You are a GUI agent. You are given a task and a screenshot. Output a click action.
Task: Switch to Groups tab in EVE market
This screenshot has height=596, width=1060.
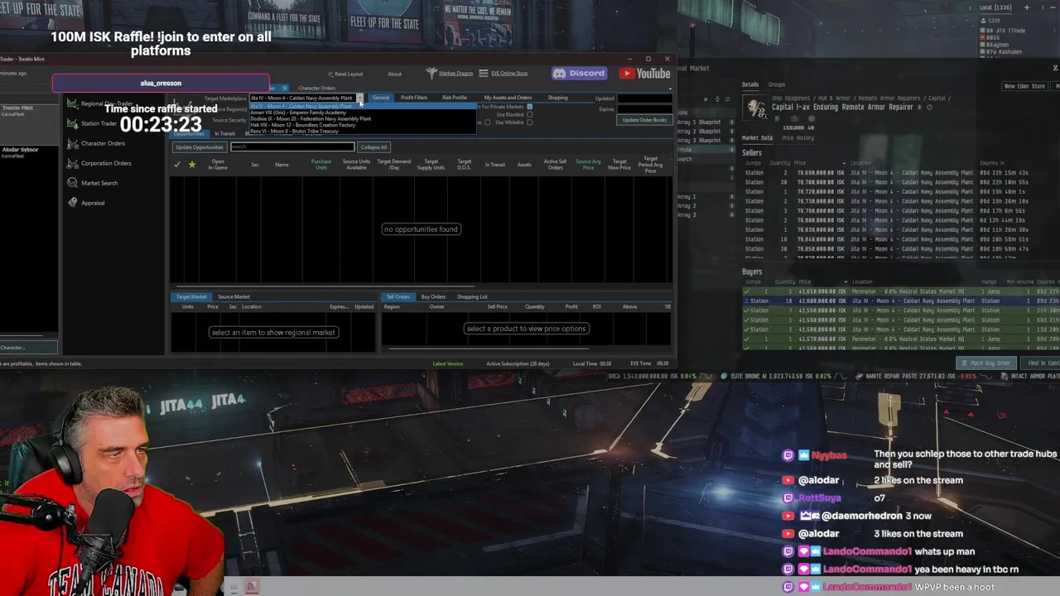click(776, 84)
